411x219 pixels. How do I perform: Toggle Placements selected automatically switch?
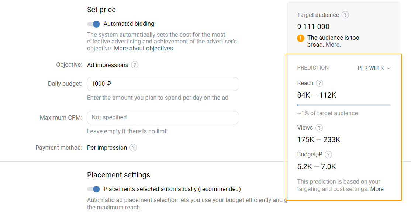(x=94, y=189)
